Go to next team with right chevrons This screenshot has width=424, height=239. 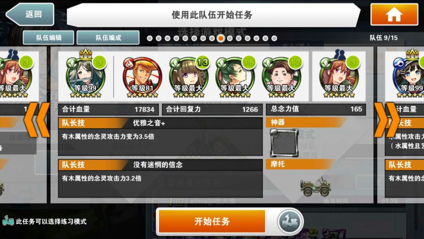point(387,120)
